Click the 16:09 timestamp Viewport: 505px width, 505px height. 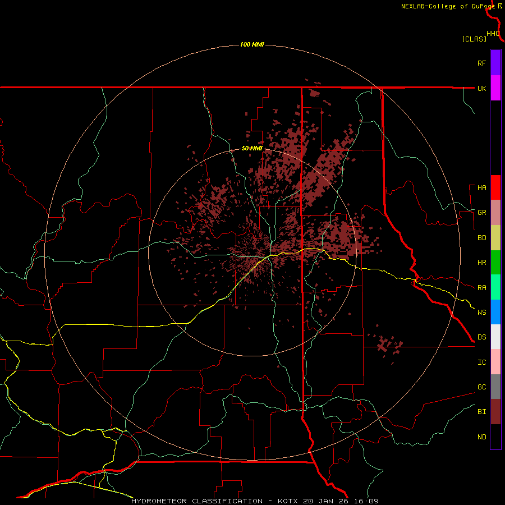click(367, 501)
